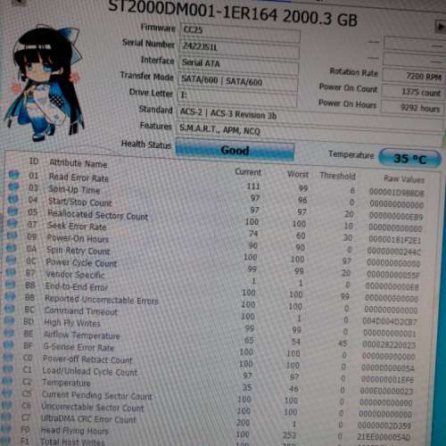Select the Reallocated Sectors Count row text
The image size is (446, 446).
(x=98, y=215)
